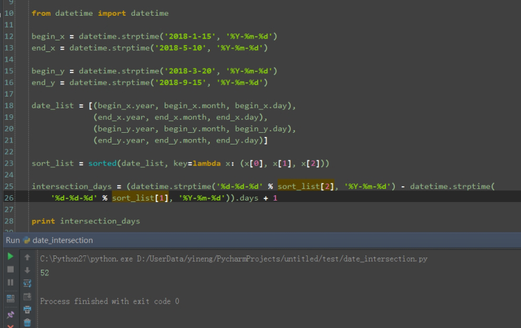The height and width of the screenshot is (328, 521).
Task: Click the Pause output icon
Action: [x=10, y=282]
